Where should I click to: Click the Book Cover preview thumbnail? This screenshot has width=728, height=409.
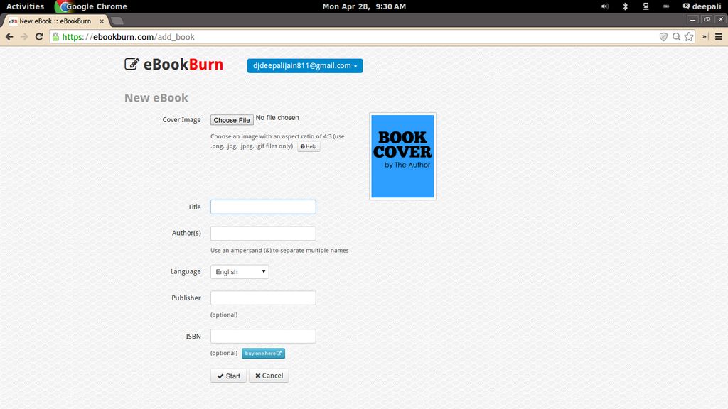tap(402, 156)
